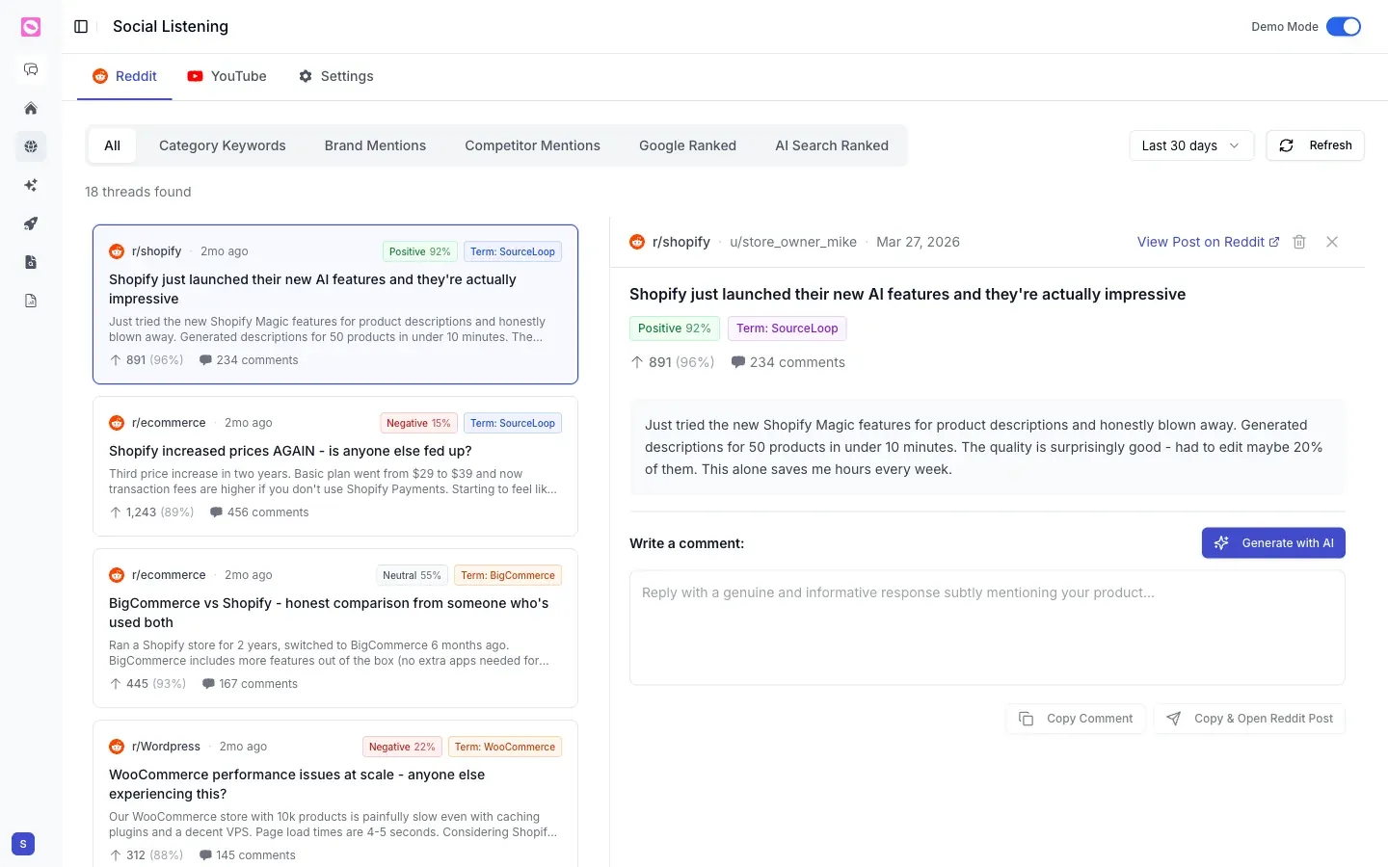Switch to the Reddit tab
Viewport: 1388px width, 867px height.
click(124, 76)
